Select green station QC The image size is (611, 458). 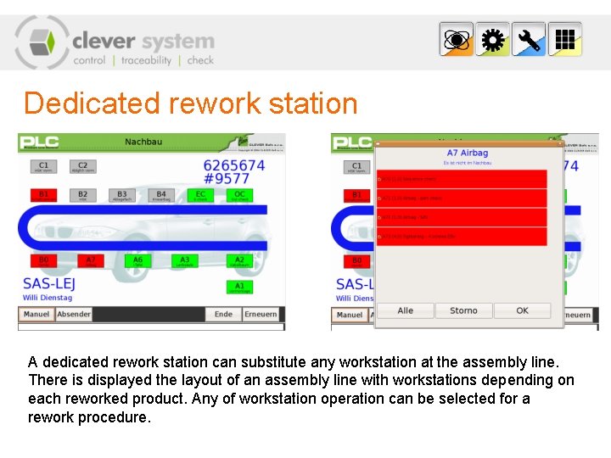239,195
